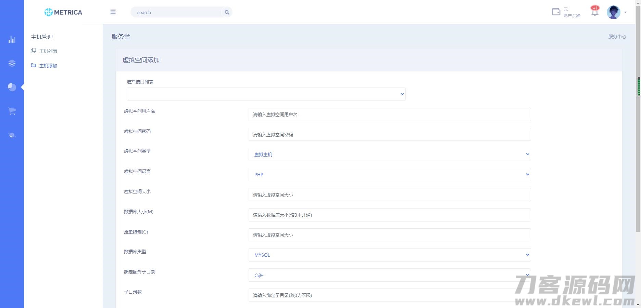This screenshot has height=308, width=641.
Task: Select 主机添加 in the left menu
Action: click(x=48, y=66)
